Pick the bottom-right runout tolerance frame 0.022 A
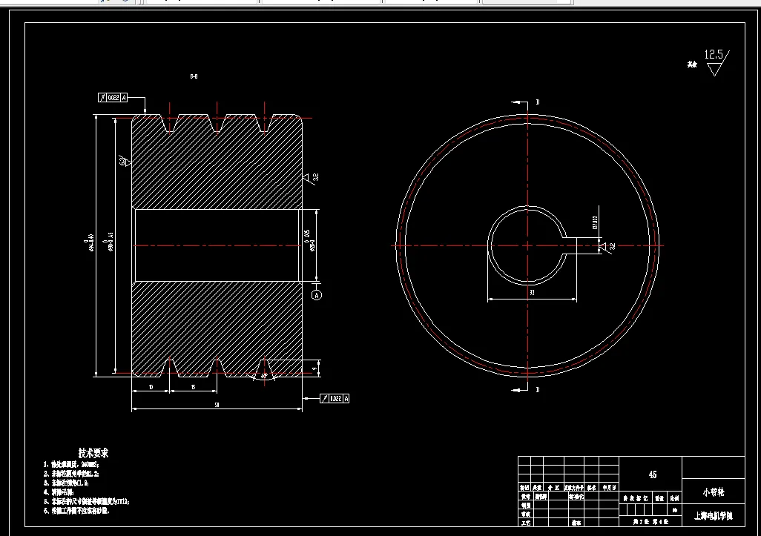 [x=335, y=398]
